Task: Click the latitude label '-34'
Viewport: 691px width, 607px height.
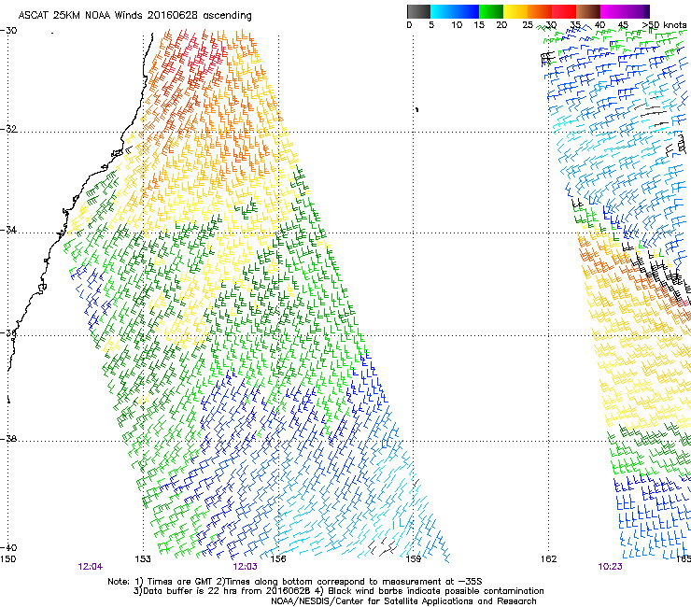Action: (x=8, y=230)
